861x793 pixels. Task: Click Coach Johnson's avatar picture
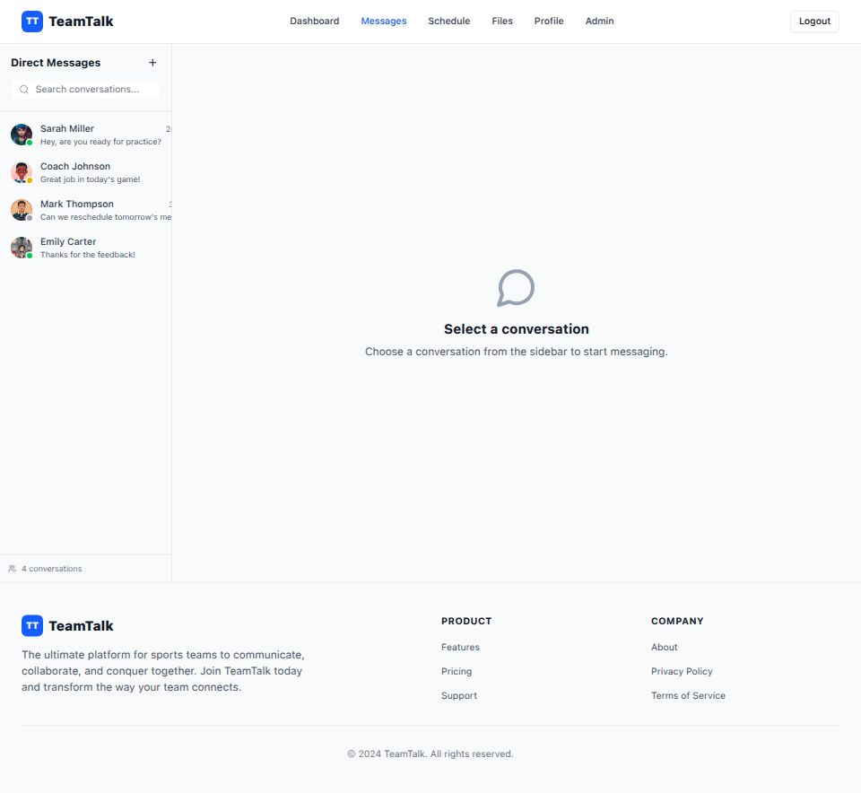click(x=22, y=172)
